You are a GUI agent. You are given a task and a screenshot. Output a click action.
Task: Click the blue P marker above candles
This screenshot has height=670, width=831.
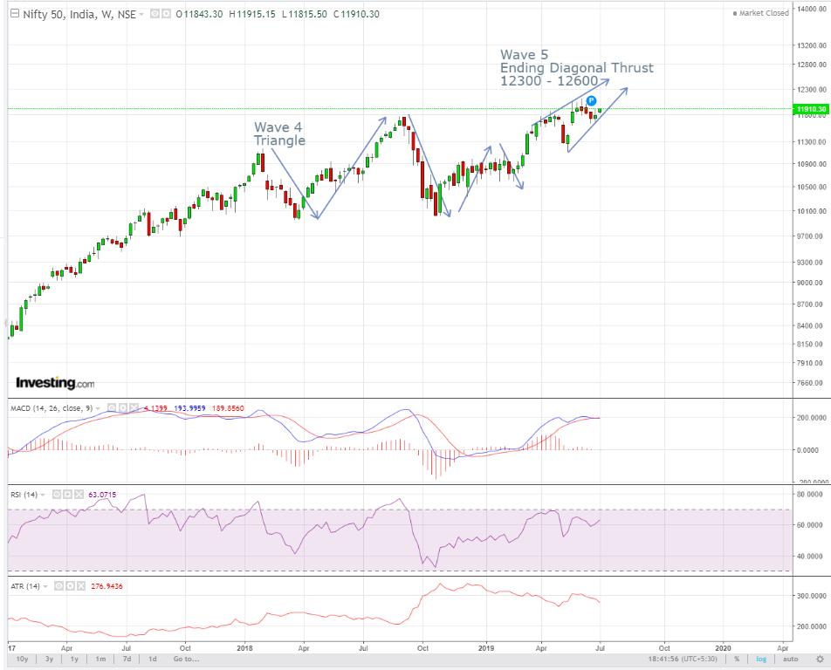coord(592,100)
